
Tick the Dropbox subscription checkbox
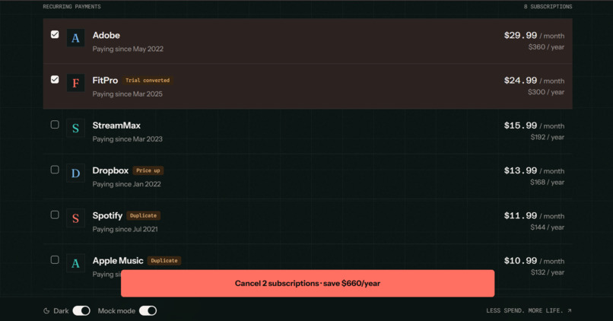(x=55, y=170)
